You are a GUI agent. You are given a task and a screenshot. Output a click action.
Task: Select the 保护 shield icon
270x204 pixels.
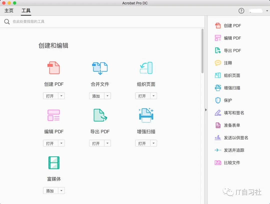coord(218,100)
